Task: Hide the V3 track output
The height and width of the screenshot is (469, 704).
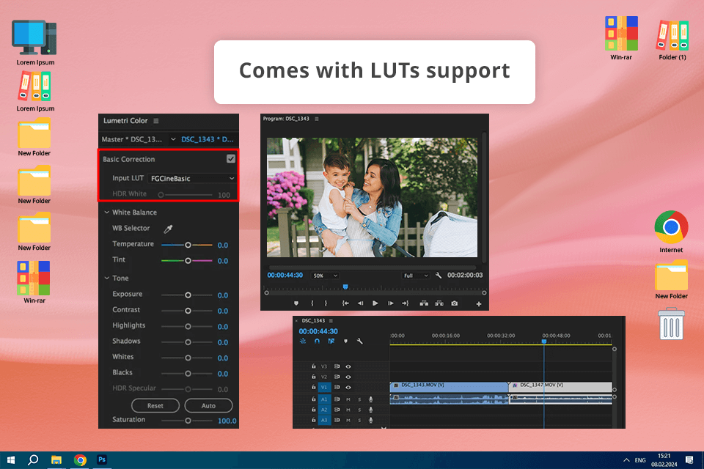Action: [348, 366]
